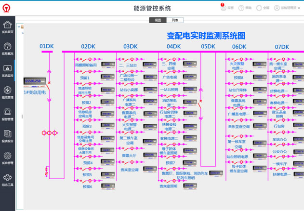Click the 贵宾室空调 circuit label
The height and width of the screenshot is (211, 304).
tap(130, 170)
